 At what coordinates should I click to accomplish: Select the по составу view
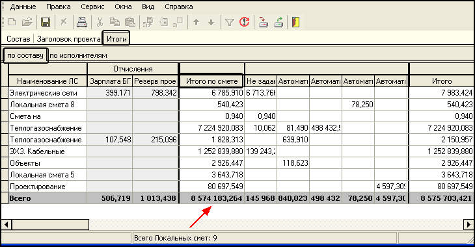[25, 56]
